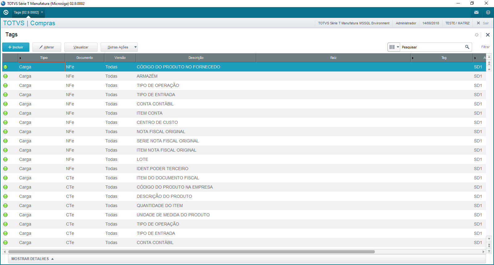494x265 pixels.
Task: Open the help question mark icon
Action: pos(488,12)
